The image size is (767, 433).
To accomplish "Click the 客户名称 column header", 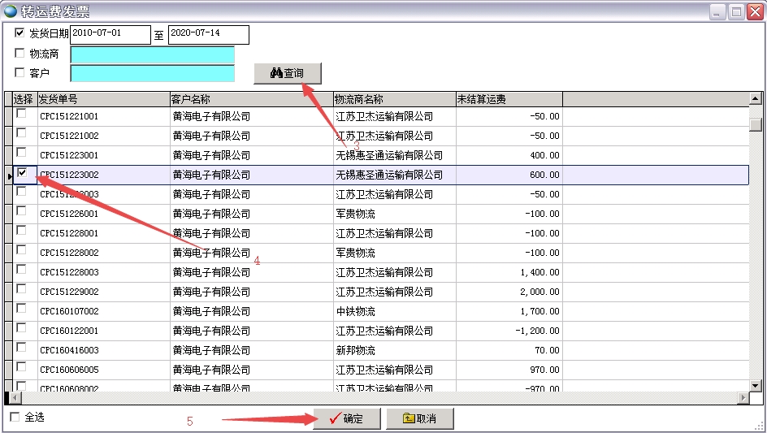I will (251, 99).
